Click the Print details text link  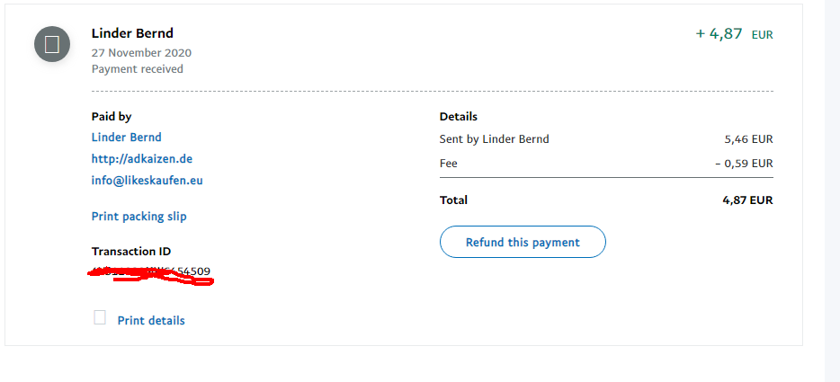coord(151,321)
